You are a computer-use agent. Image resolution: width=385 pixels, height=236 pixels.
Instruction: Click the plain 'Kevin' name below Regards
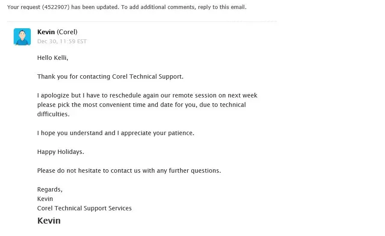45,199
